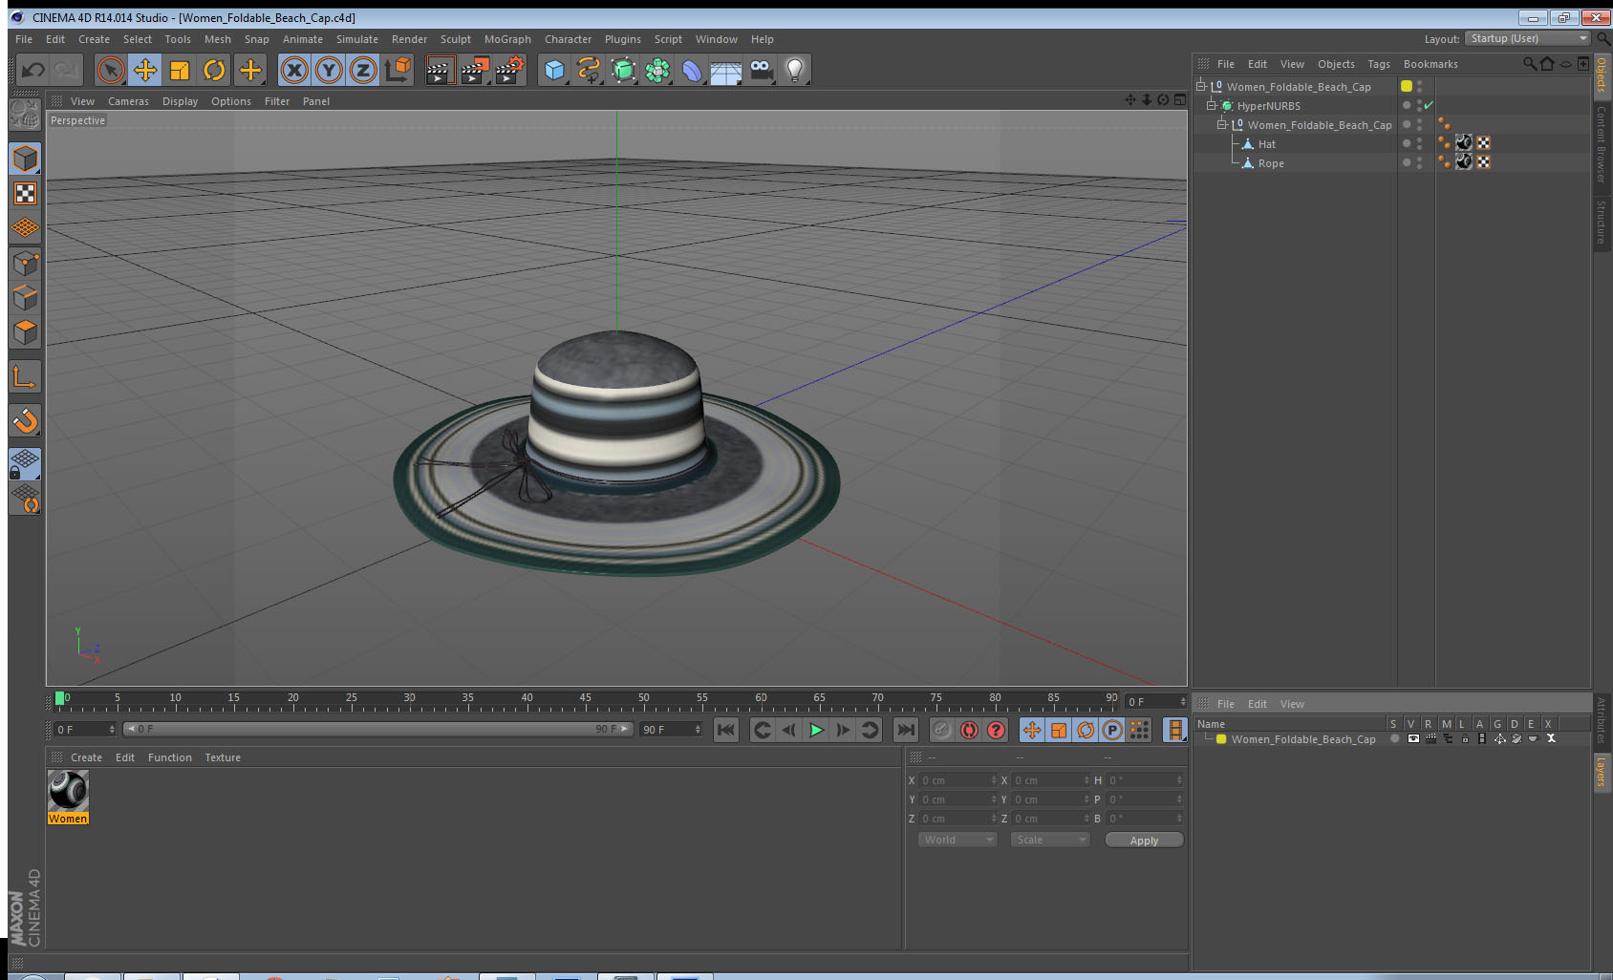
Task: Open the Array modeling objects icon
Action: point(657,70)
